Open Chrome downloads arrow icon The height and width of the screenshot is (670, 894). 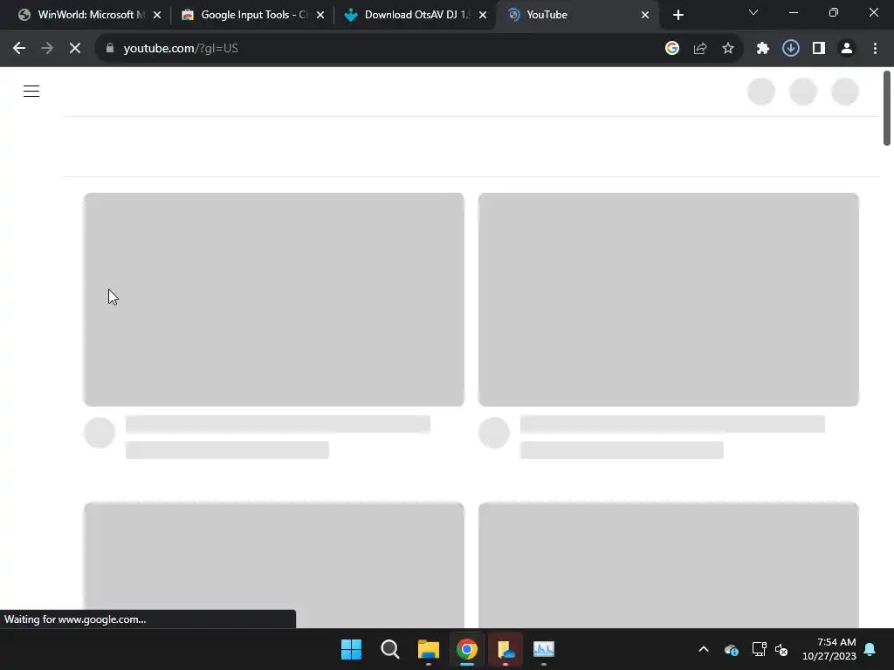pos(791,49)
